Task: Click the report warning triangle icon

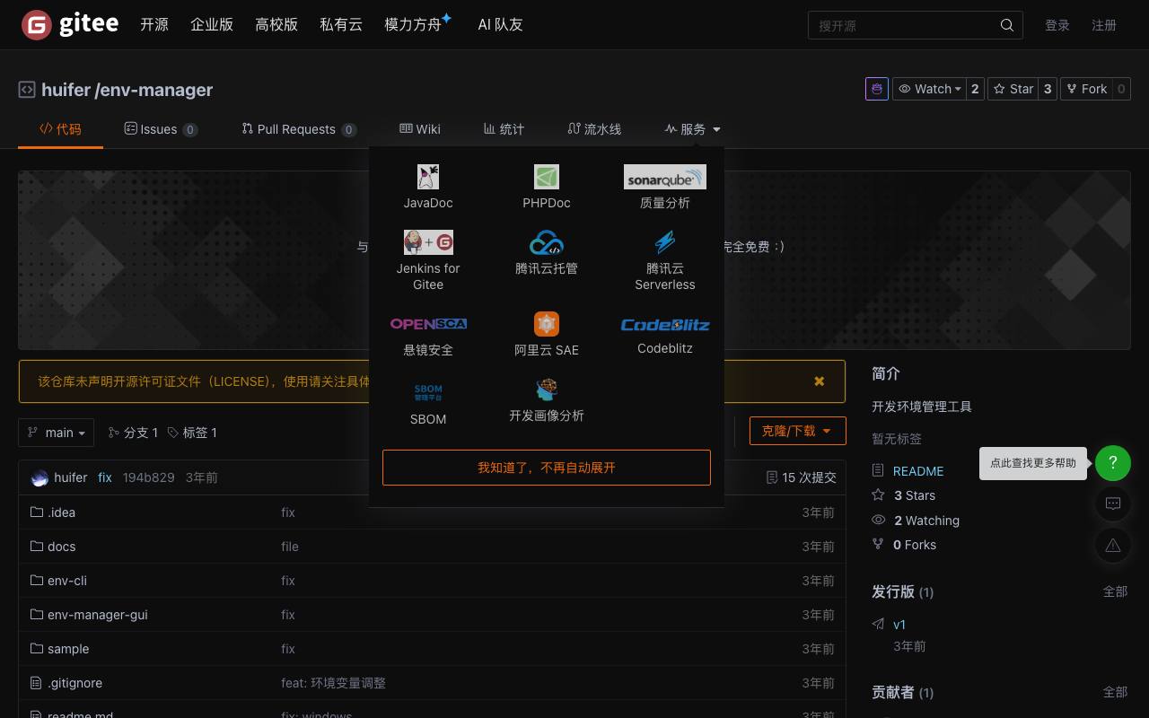Action: [x=1113, y=545]
